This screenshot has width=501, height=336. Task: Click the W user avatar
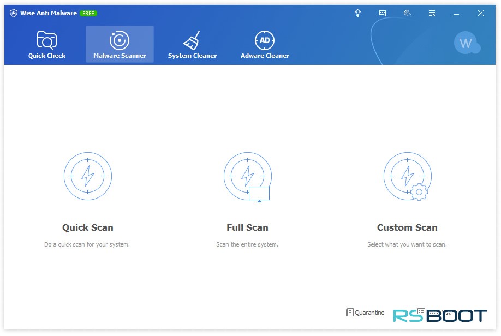[x=466, y=43]
